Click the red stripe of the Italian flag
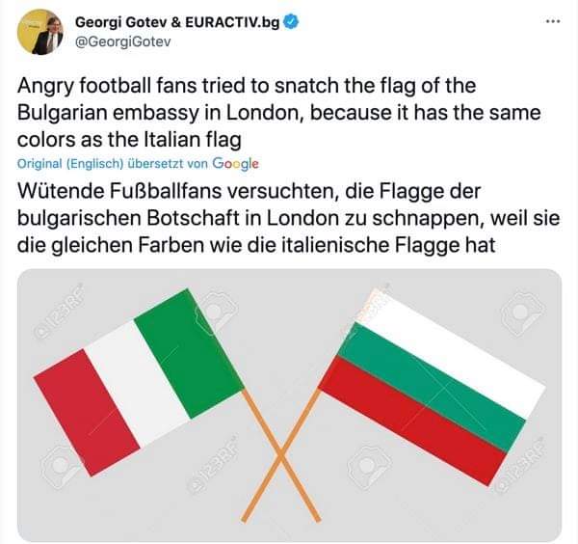 (x=87, y=413)
